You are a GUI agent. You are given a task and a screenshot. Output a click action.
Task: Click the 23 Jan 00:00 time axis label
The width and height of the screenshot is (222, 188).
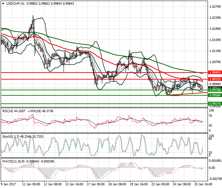click(x=160, y=184)
